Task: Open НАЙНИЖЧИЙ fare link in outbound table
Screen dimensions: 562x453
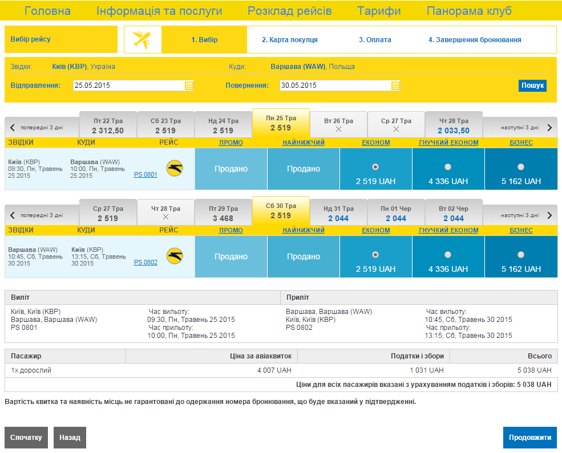Action: [303, 142]
